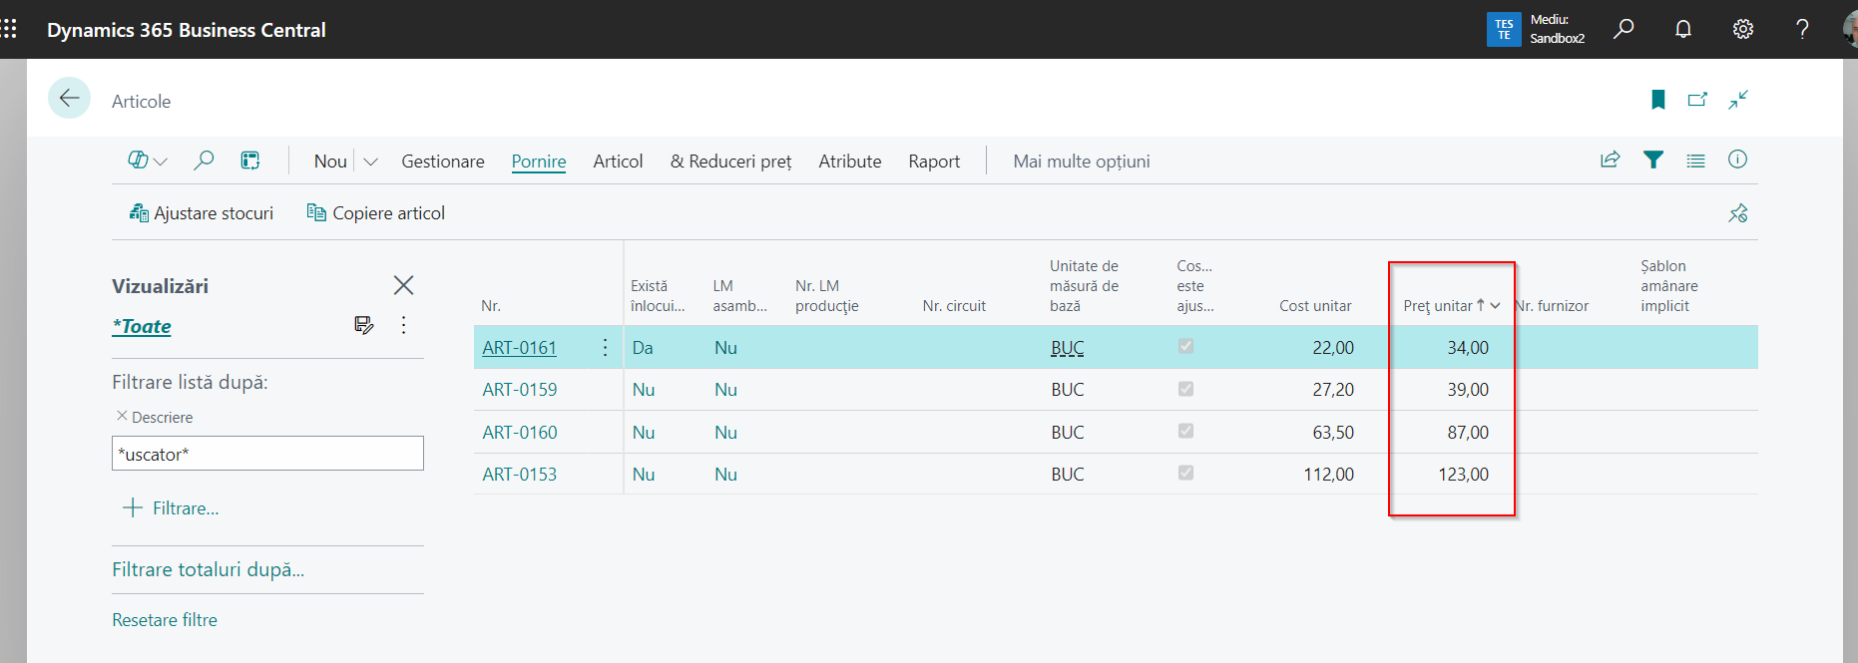The width and height of the screenshot is (1858, 663).
Task: Open page in new window icon
Action: click(1697, 100)
